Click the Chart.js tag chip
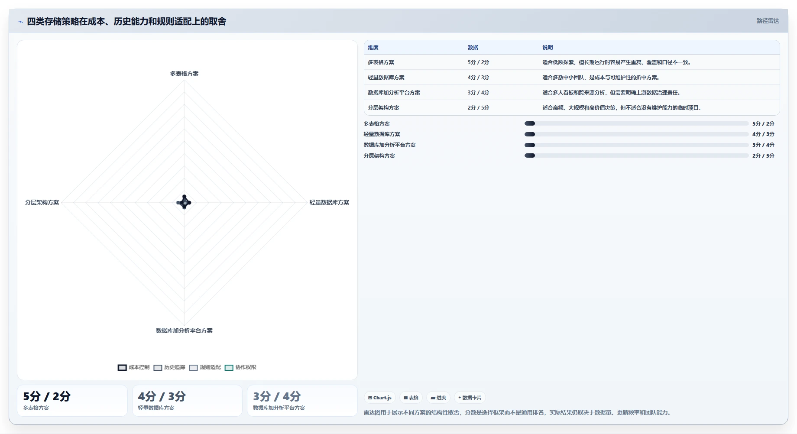Screen dimensions: 797x434 (380, 398)
